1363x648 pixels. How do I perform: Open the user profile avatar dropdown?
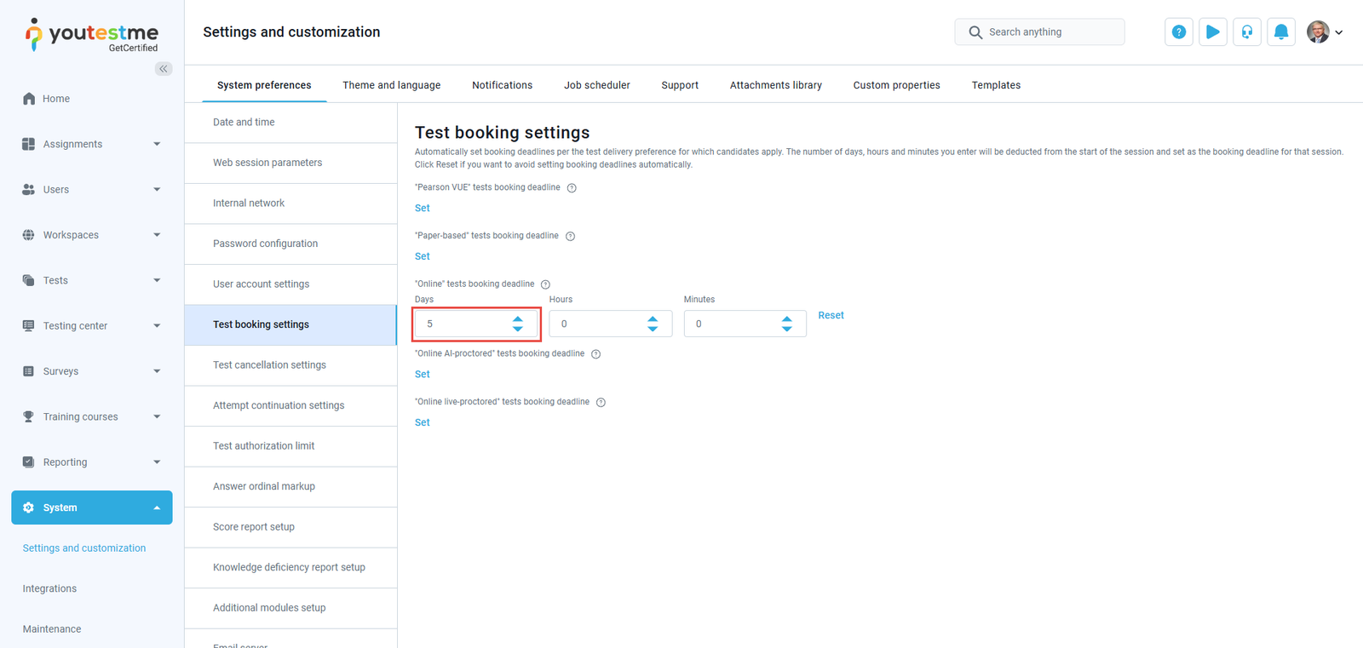[x=1324, y=32]
